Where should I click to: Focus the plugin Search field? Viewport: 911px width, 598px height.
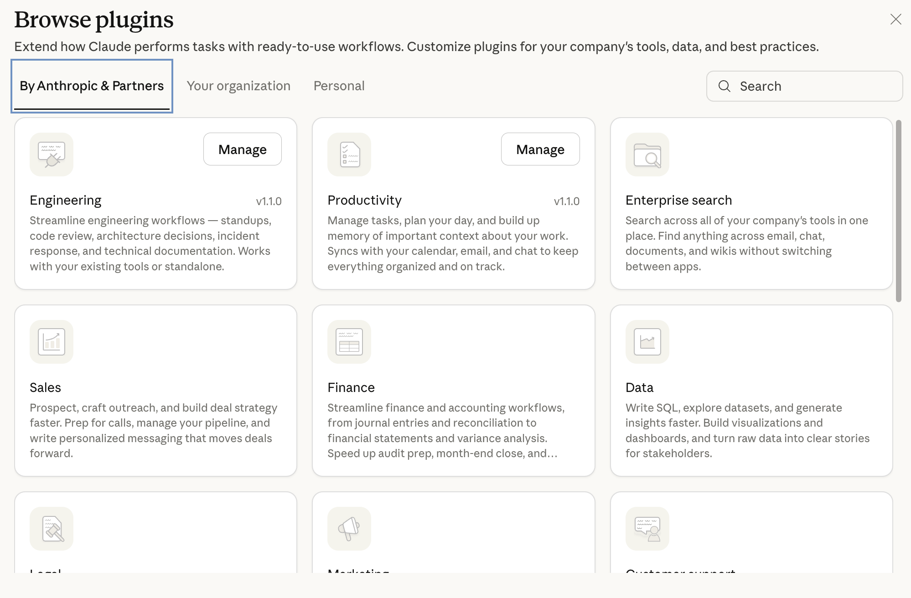pos(804,86)
